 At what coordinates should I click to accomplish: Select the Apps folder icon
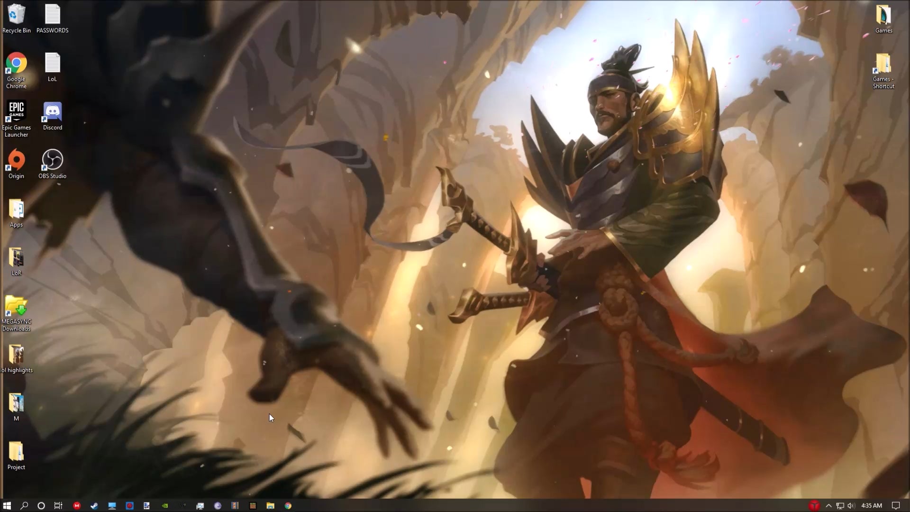click(x=16, y=213)
